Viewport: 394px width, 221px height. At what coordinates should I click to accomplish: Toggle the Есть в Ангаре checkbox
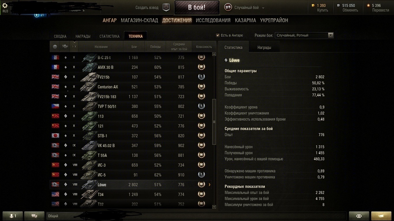(x=218, y=35)
